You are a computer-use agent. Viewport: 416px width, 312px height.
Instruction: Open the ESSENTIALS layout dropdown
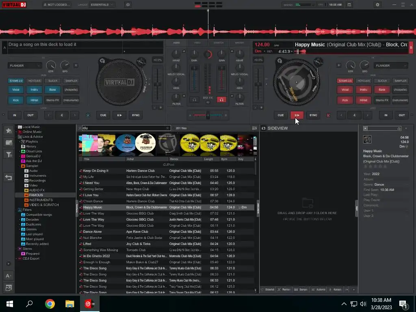(102, 4)
